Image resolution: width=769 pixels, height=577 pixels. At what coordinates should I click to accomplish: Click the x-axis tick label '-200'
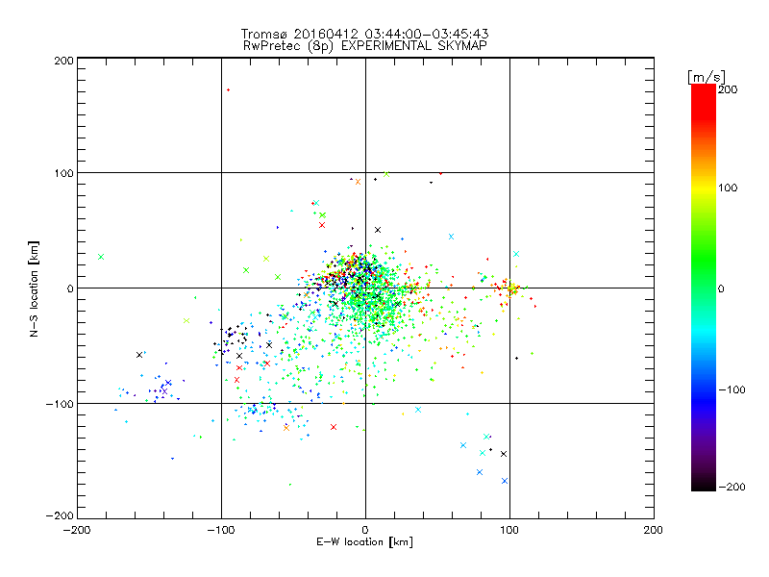pos(77,530)
